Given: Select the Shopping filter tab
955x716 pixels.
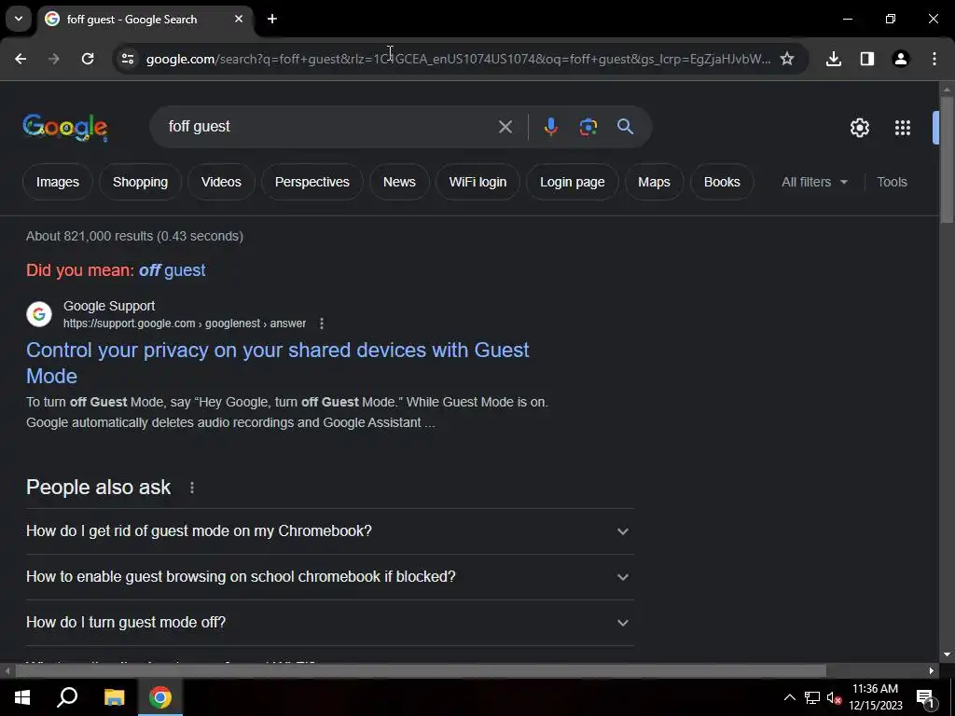Looking at the screenshot, I should click(140, 182).
